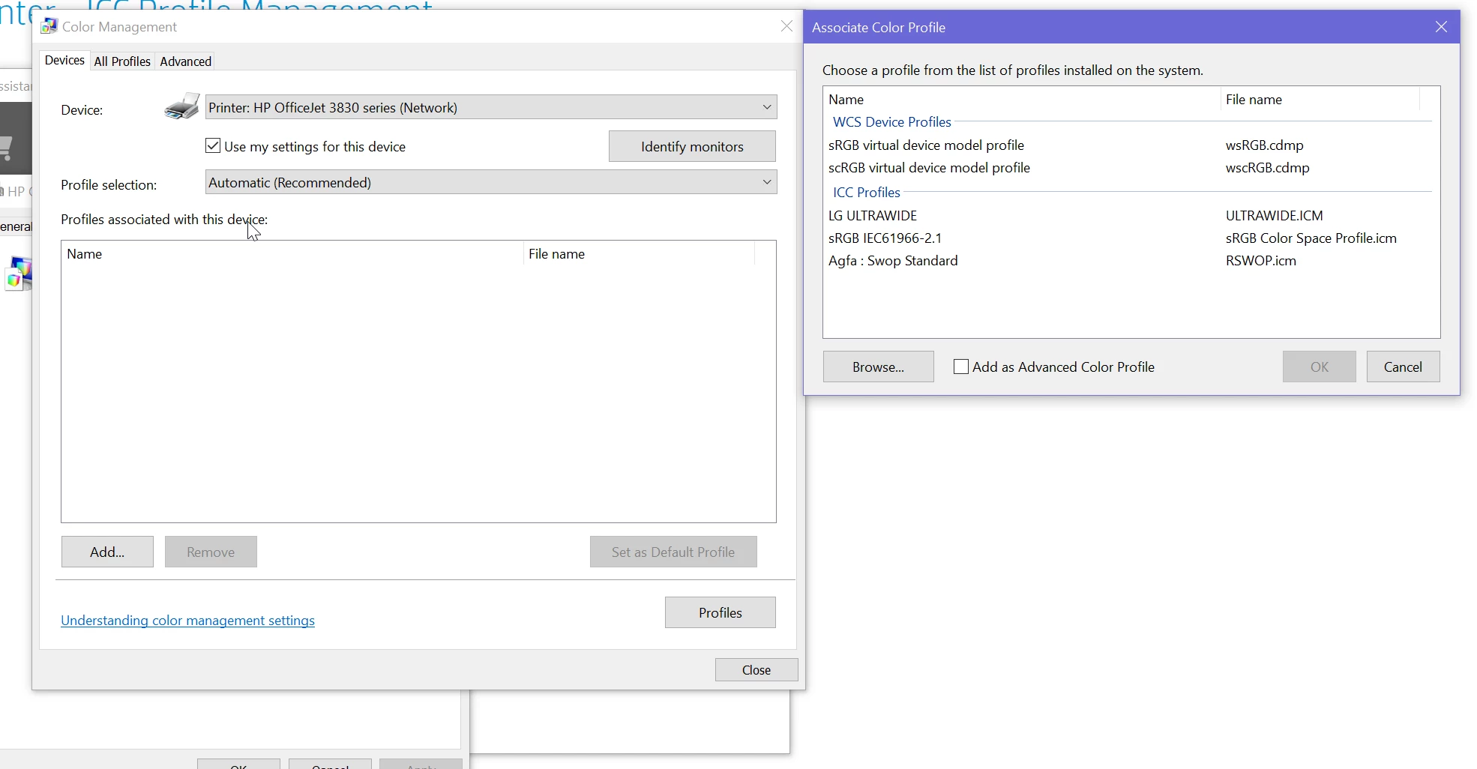Viewport: 1477px width, 769px height.
Task: Open the Profile selection dropdown
Action: 491,182
